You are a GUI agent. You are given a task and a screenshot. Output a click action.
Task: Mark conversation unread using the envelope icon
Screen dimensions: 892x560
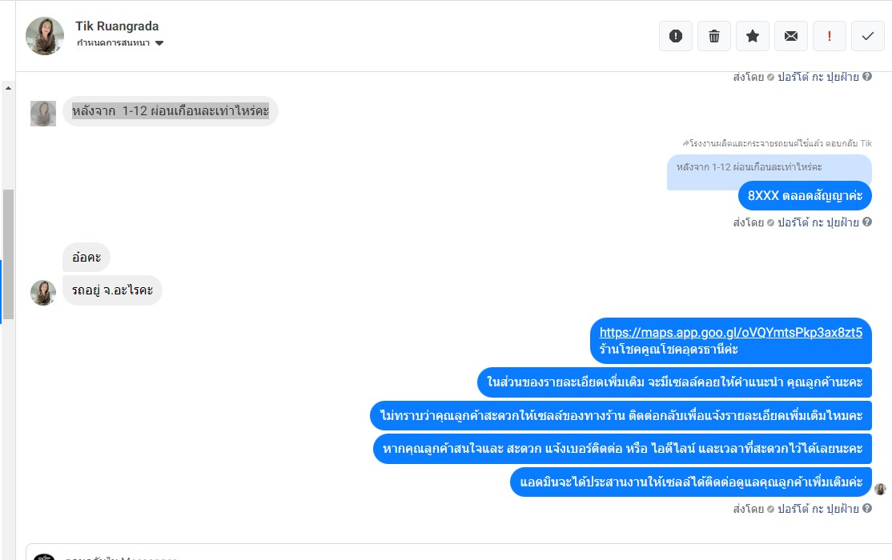click(791, 36)
